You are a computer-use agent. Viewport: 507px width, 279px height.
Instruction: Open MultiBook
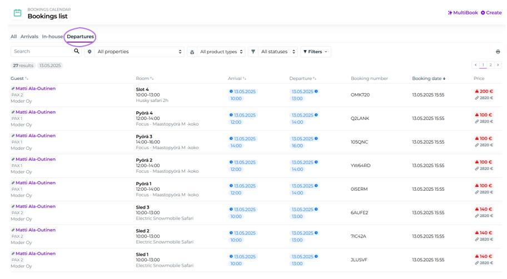pyautogui.click(x=463, y=13)
